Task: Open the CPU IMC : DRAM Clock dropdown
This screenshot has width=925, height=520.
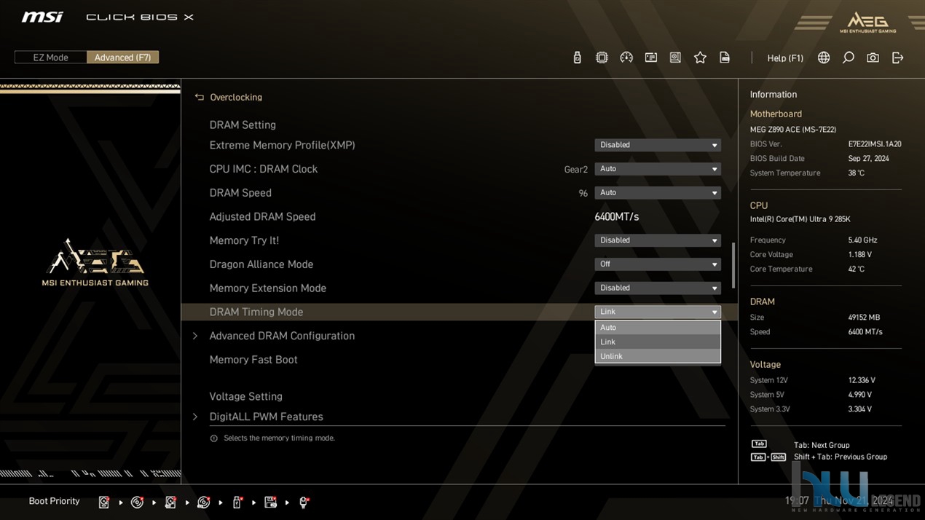Action: [x=658, y=169]
